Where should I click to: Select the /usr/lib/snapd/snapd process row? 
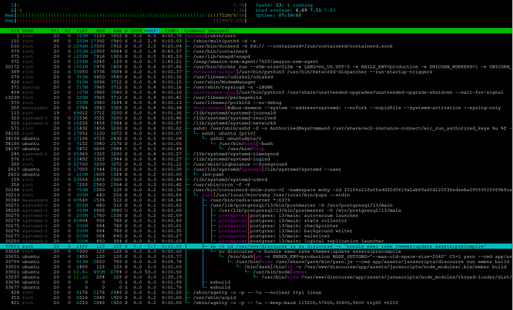(x=256, y=56)
